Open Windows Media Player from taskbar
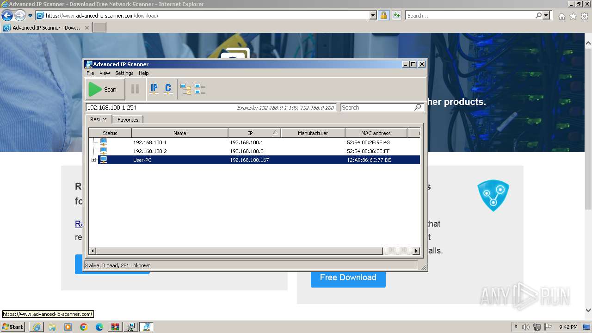Image resolution: width=592 pixels, height=333 pixels. pos(68,327)
